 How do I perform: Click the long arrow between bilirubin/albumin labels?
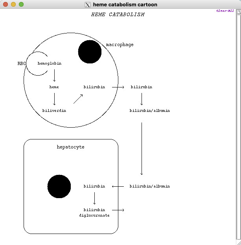[142, 148]
